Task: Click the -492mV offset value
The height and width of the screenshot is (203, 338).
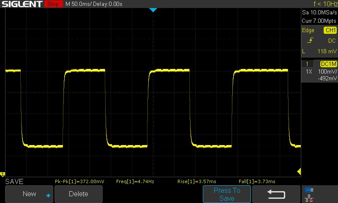Action: [327, 78]
